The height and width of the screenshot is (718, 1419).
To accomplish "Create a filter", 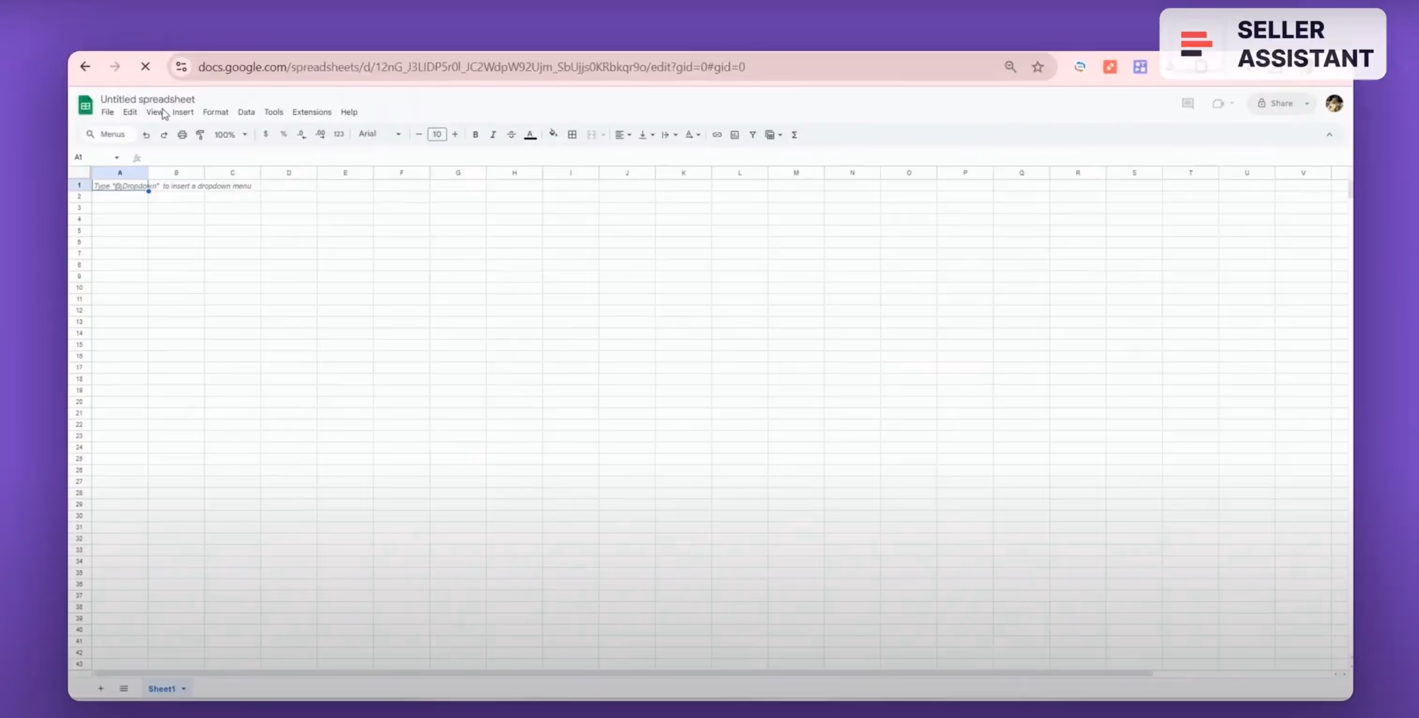I will coord(753,134).
